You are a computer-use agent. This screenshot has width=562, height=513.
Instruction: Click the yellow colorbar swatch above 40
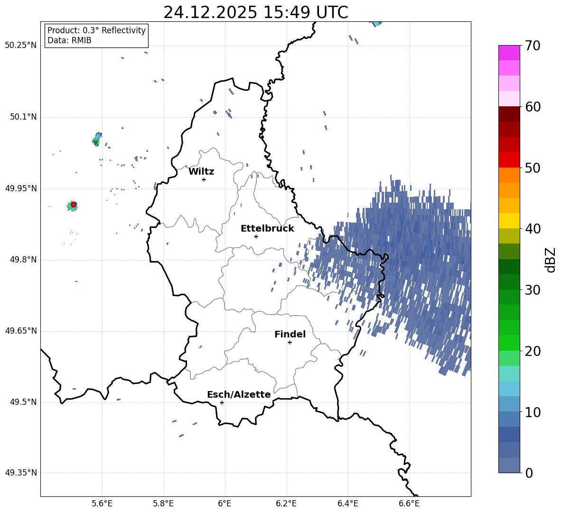509,221
